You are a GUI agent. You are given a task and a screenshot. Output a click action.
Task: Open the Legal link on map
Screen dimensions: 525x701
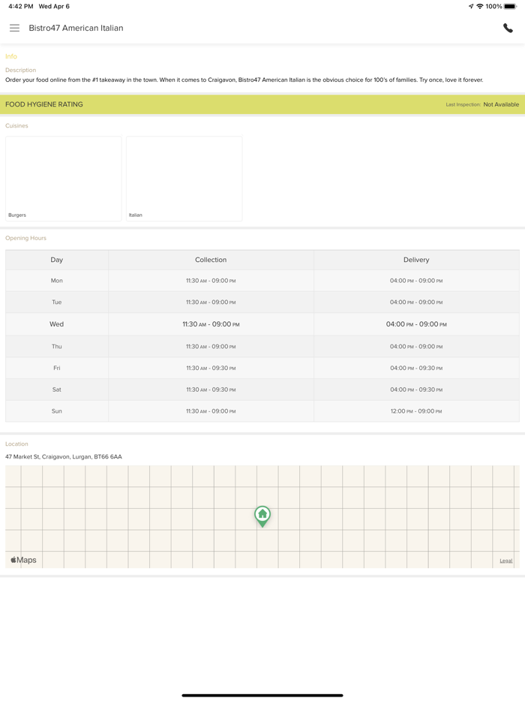pyautogui.click(x=506, y=561)
